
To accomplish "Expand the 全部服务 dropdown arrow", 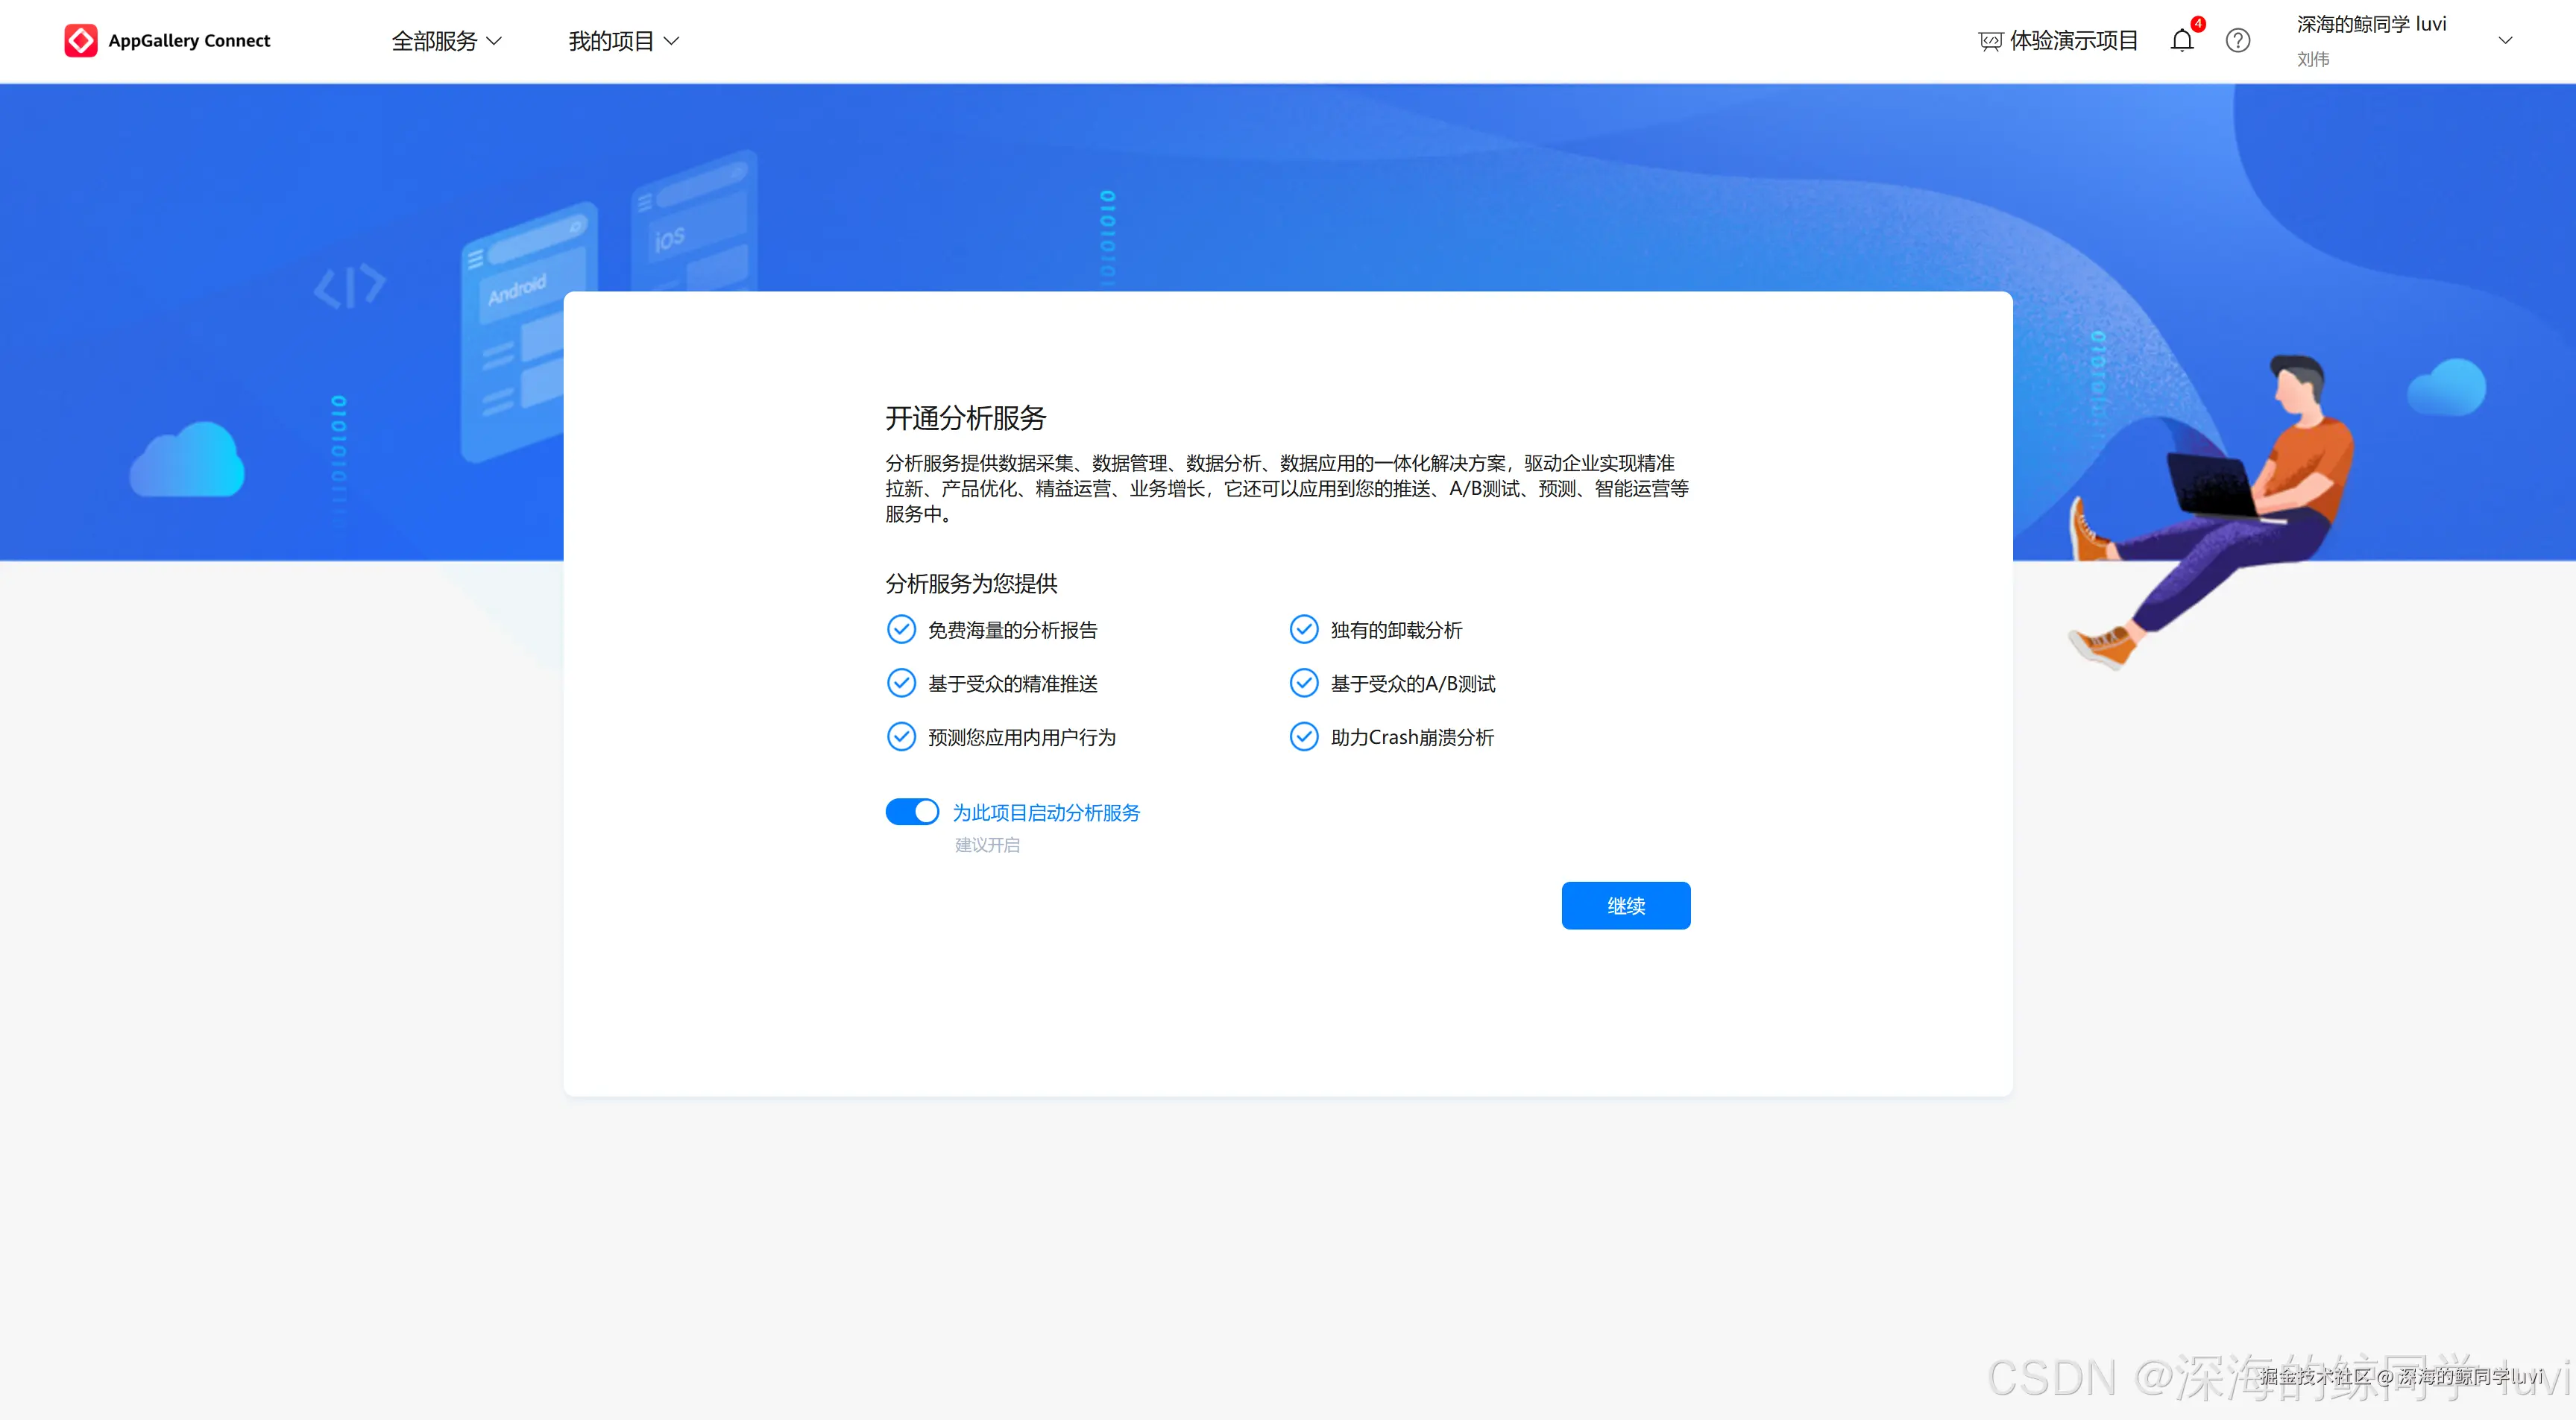I will point(494,41).
